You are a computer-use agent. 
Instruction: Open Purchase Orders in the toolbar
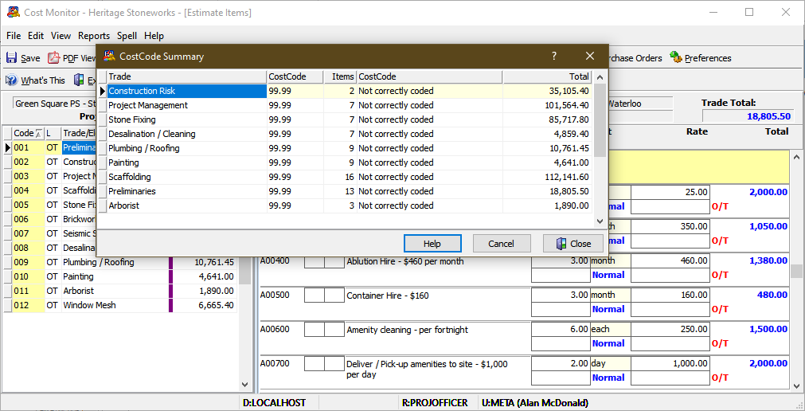click(635, 58)
